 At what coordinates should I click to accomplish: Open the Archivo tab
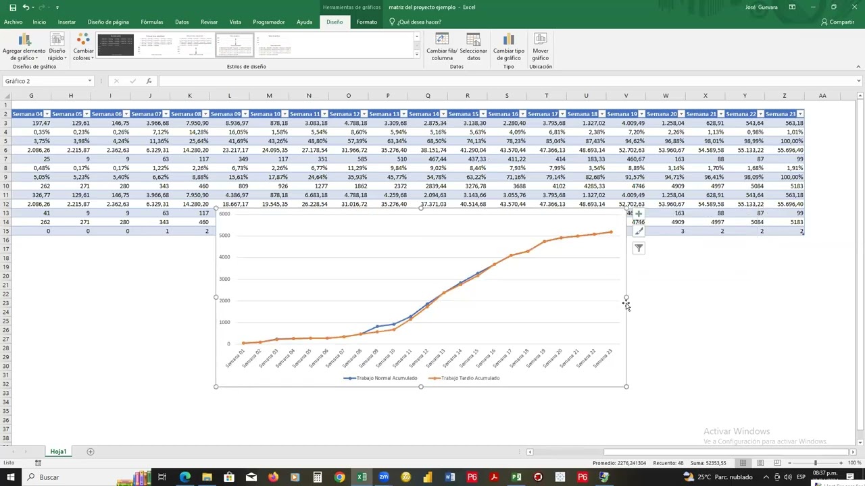click(x=13, y=22)
